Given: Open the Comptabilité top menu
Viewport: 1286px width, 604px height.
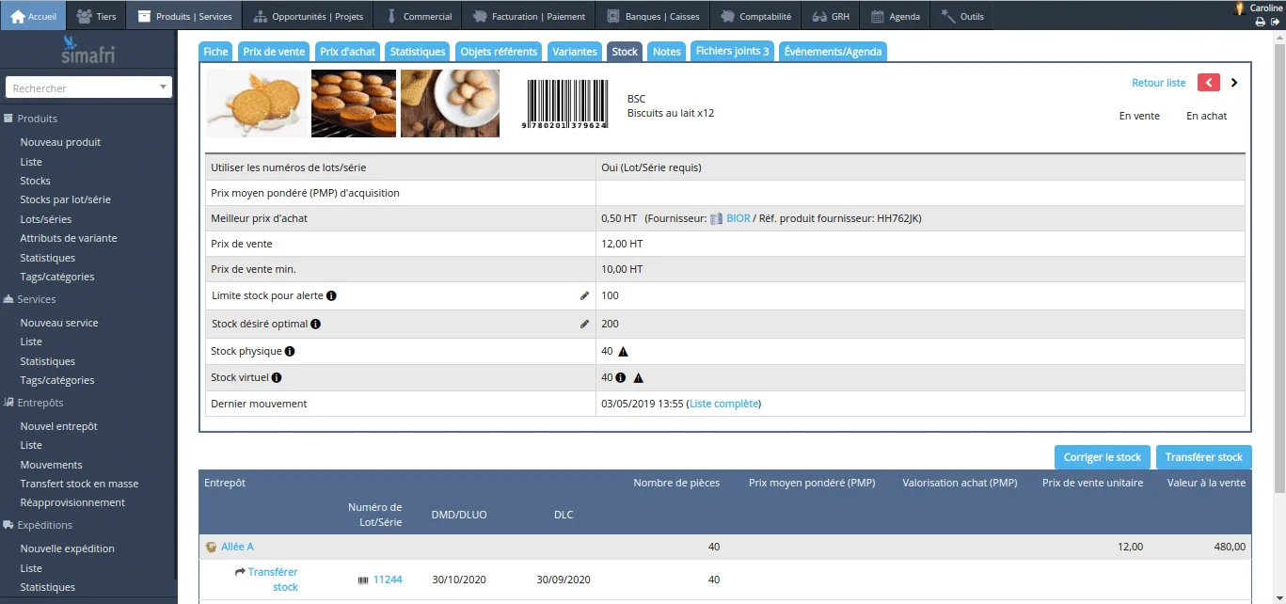Looking at the screenshot, I should 754,16.
